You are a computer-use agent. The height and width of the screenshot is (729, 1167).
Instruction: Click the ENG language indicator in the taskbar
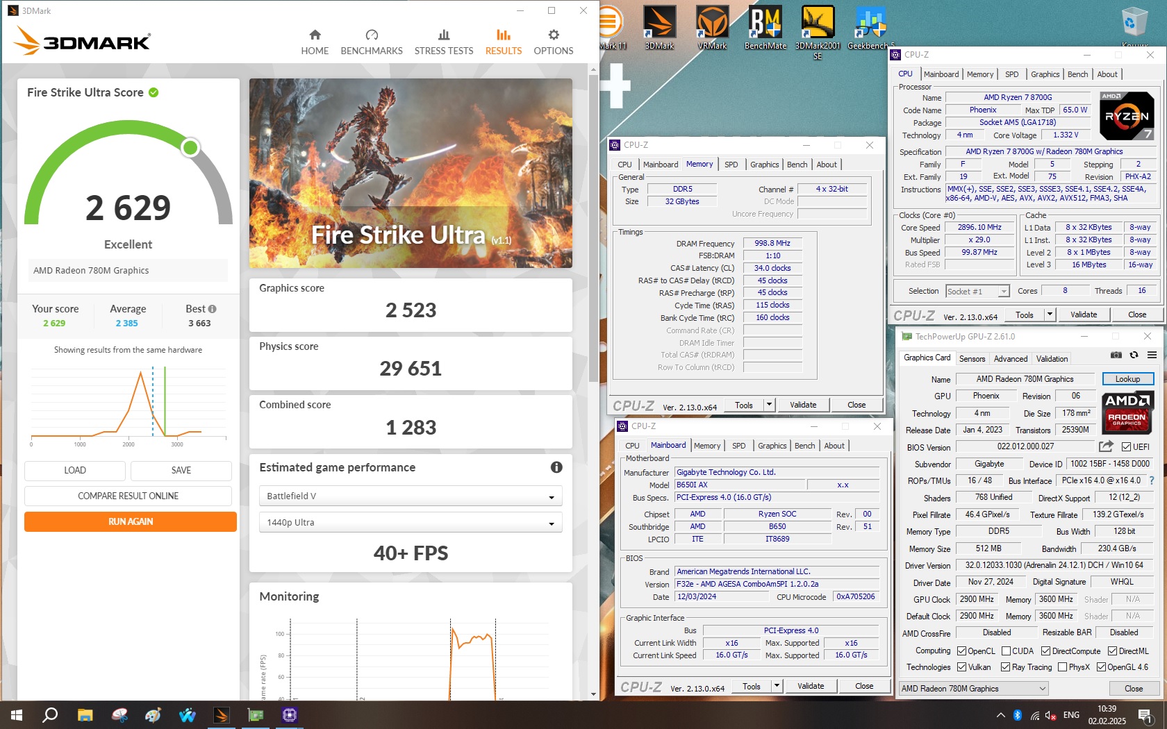pyautogui.click(x=1071, y=715)
